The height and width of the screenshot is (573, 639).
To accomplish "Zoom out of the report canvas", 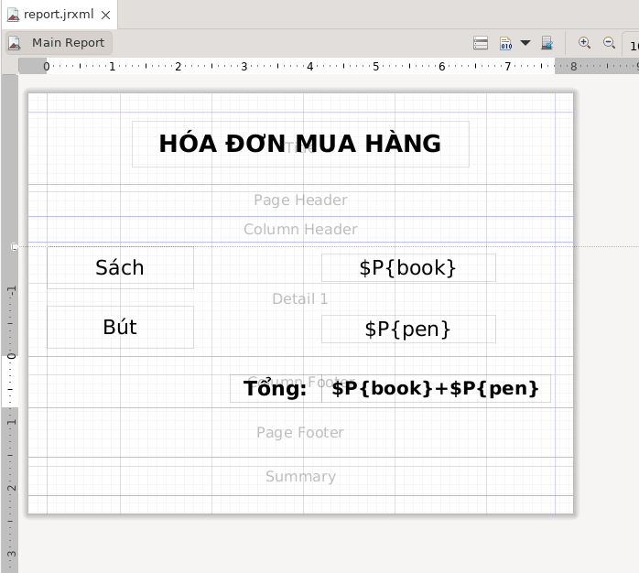I will coord(609,43).
